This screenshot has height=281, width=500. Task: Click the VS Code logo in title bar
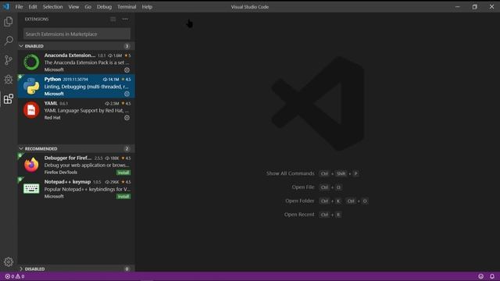pos(6,6)
